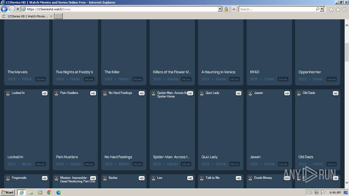
Task: Click the browser Forward arrow button
Action: coord(11,9)
